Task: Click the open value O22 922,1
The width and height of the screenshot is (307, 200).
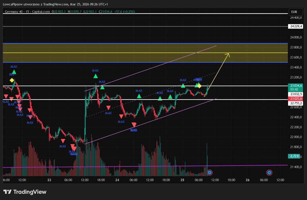Action: 59,12
